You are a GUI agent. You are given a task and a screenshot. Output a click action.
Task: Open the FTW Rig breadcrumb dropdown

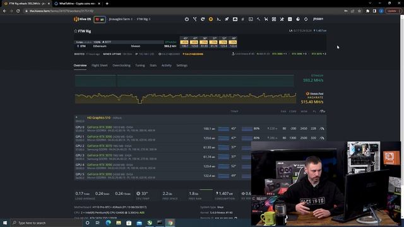coord(143,19)
